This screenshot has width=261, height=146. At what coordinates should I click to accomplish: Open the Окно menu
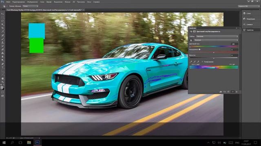[x=89, y=2]
